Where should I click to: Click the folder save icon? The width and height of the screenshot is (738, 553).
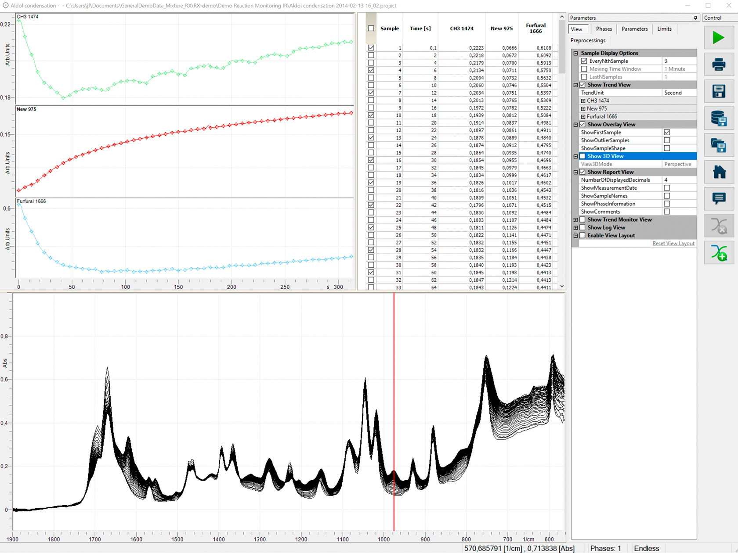(x=719, y=145)
